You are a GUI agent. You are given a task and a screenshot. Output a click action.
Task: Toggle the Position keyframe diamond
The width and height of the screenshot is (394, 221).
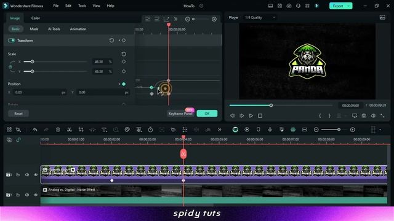(124, 84)
